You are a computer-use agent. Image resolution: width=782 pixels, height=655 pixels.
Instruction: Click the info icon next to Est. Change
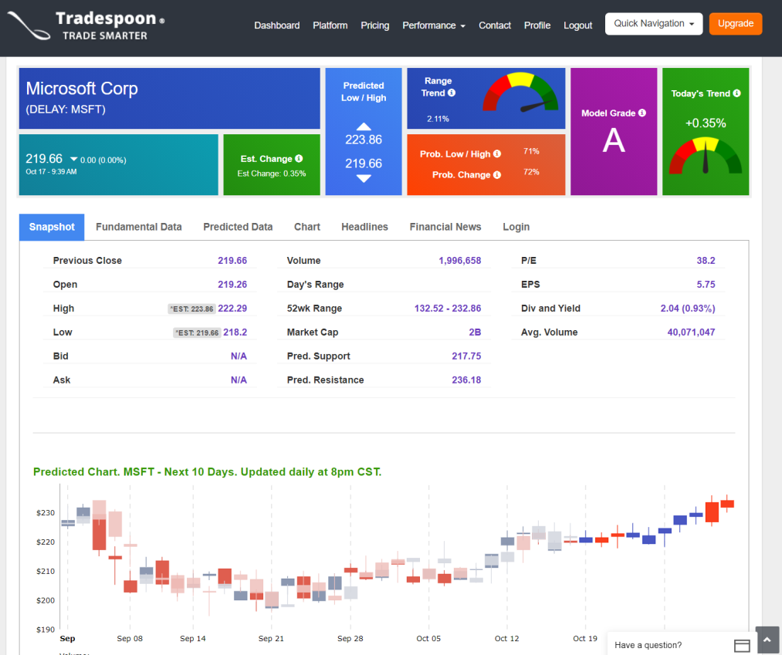(x=299, y=158)
